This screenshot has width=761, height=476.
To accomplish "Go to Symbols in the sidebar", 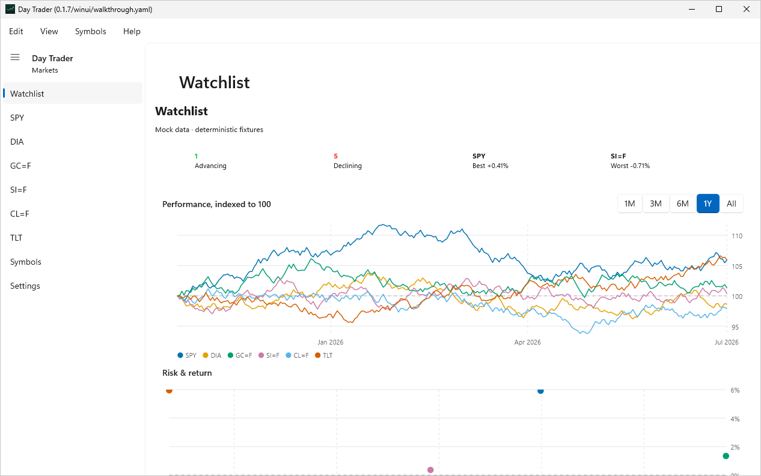I will pos(73,262).
